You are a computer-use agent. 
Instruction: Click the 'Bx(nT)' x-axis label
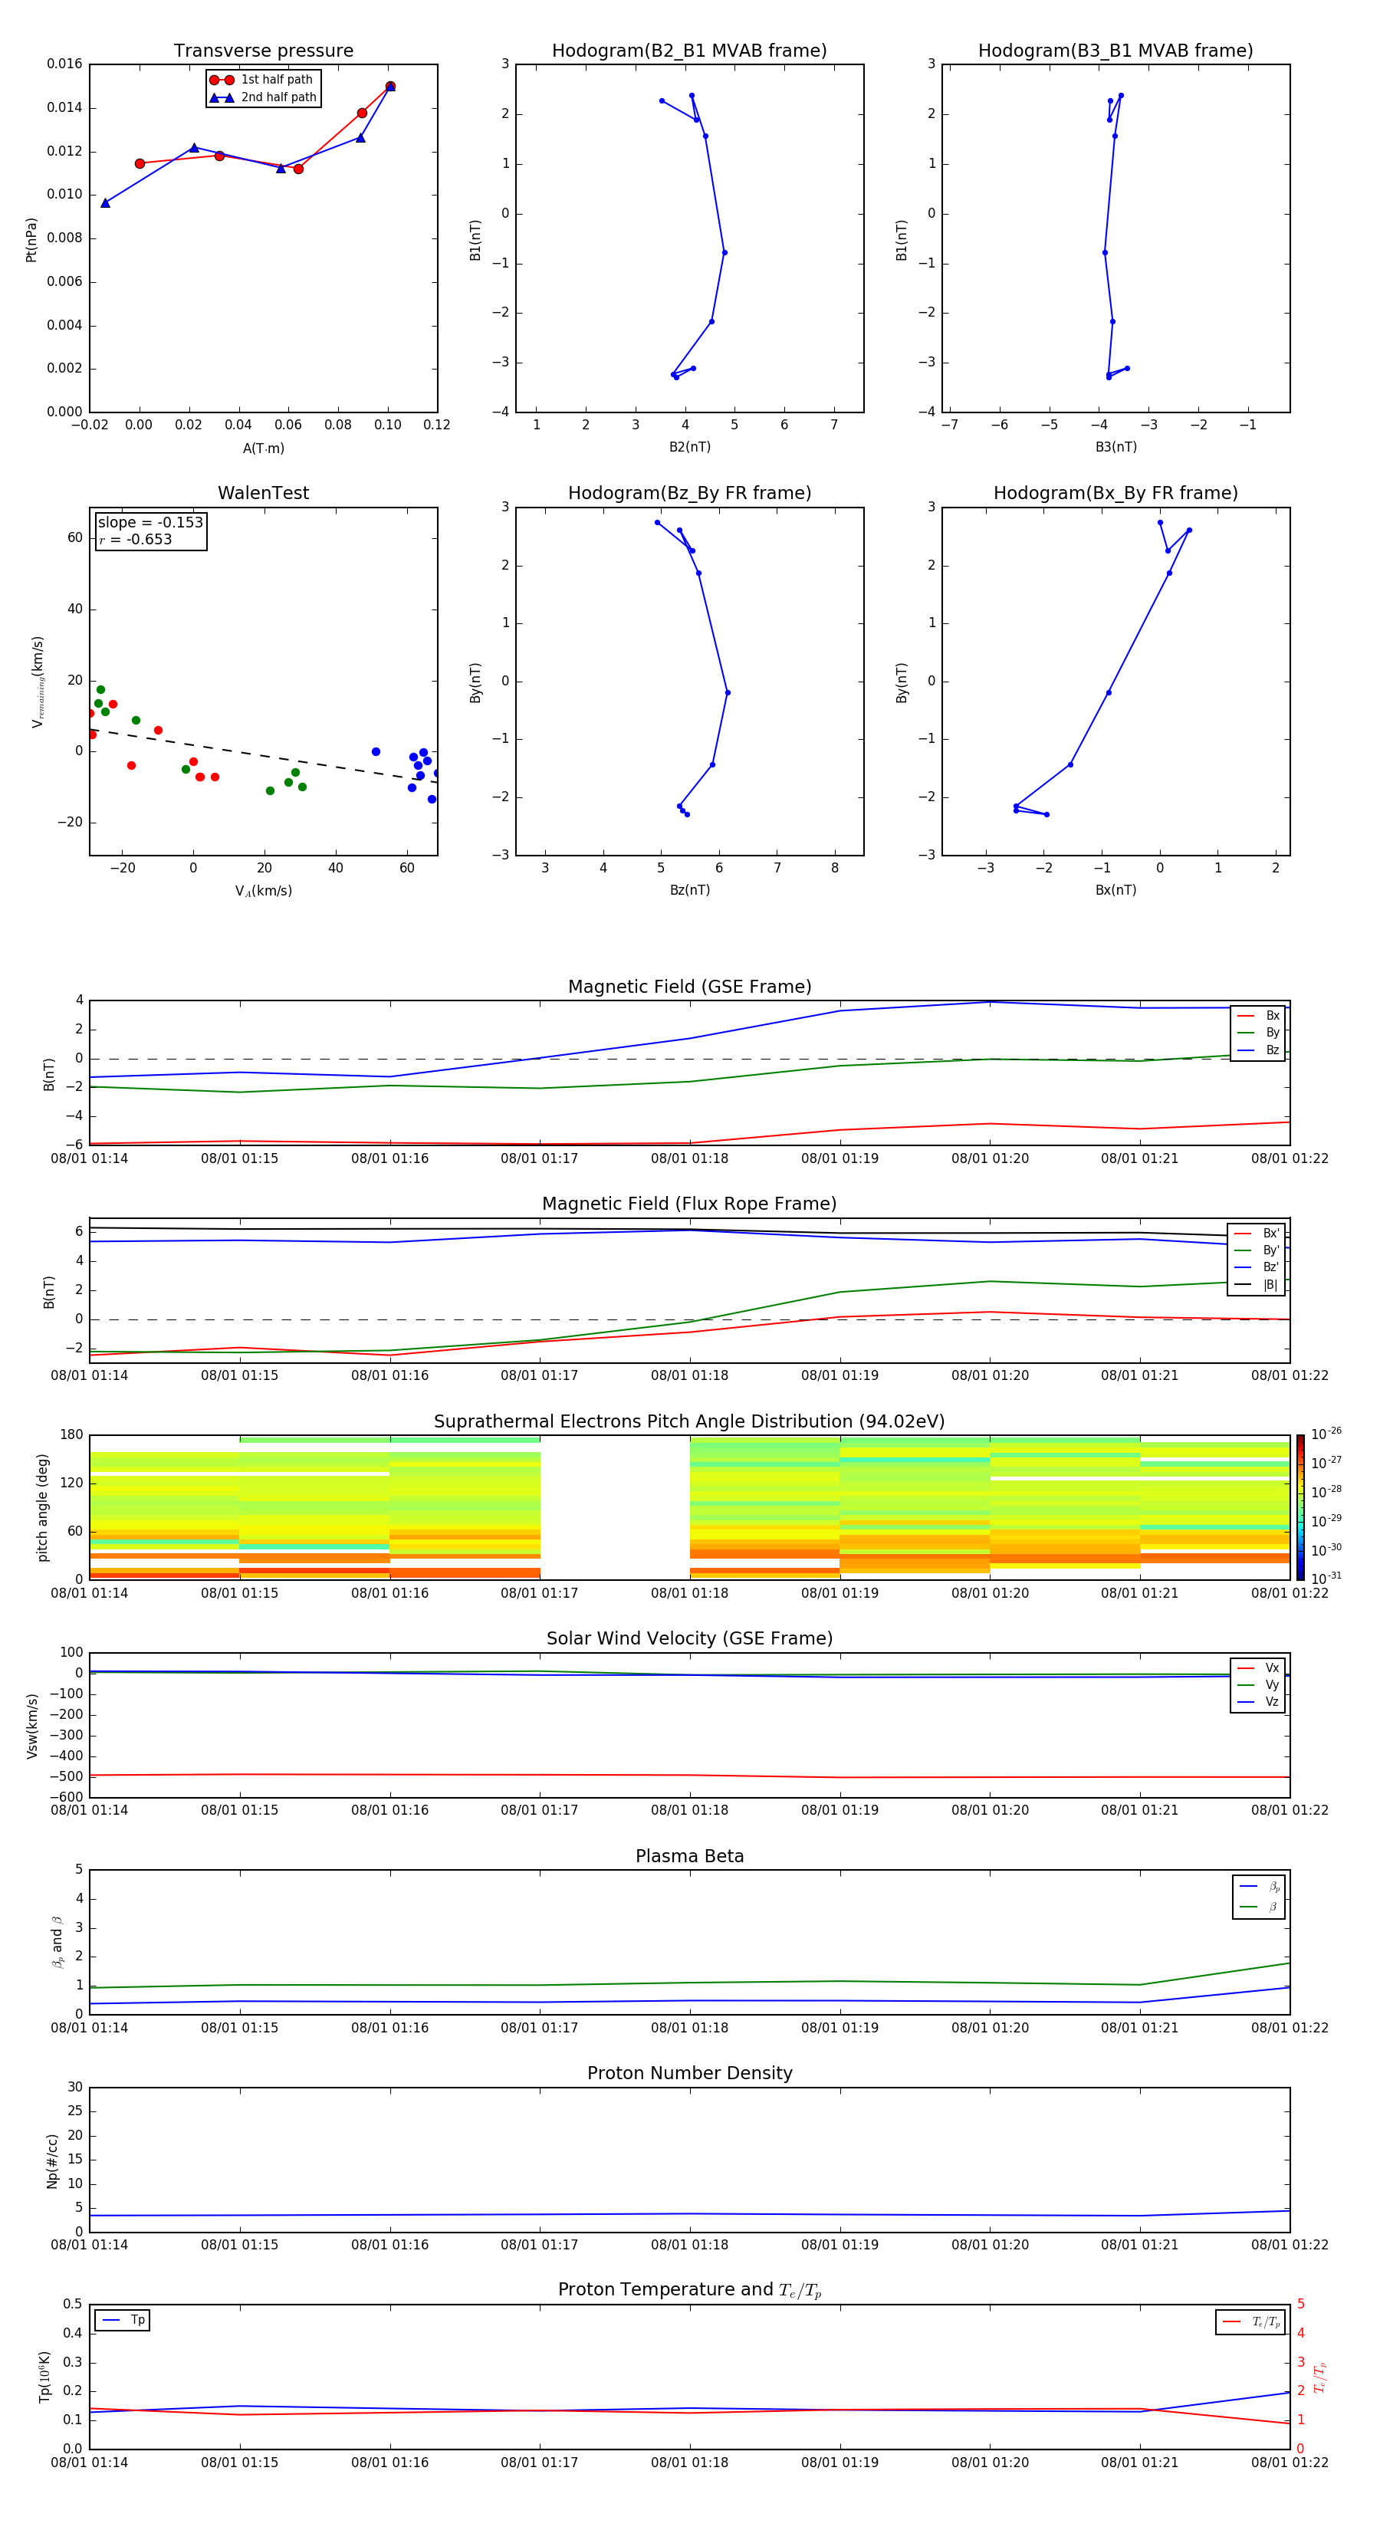click(x=1115, y=890)
